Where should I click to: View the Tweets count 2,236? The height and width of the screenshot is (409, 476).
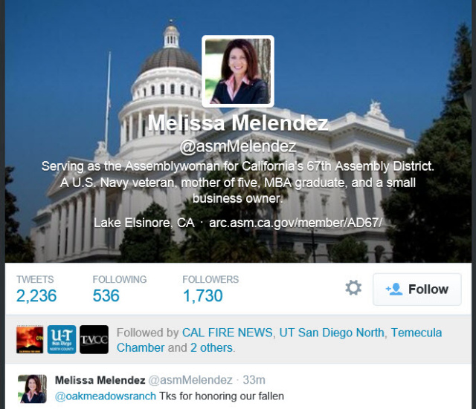36,295
